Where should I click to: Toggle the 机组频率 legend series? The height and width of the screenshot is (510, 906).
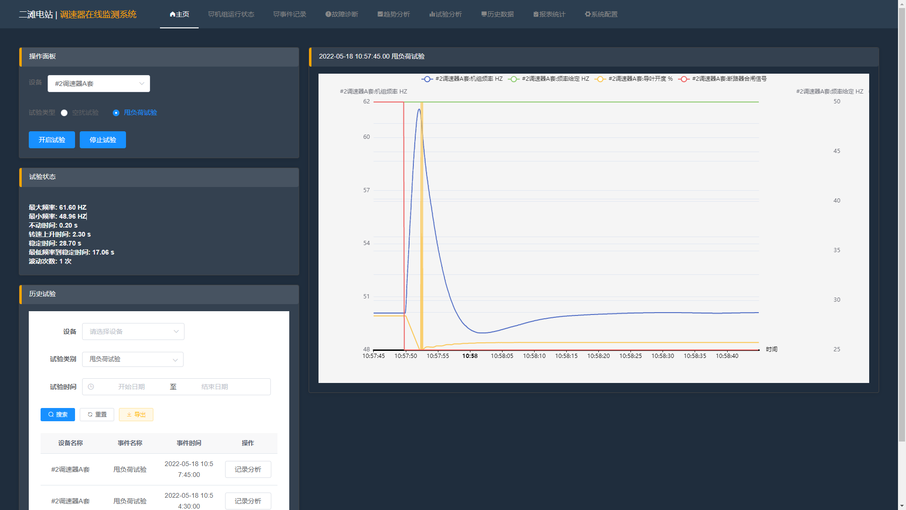pos(427,79)
